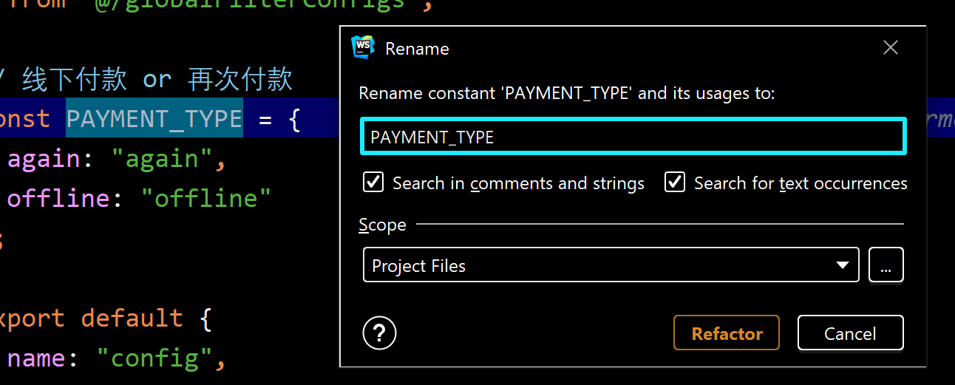Place cursor in the "offline" string value

pyautogui.click(x=205, y=198)
